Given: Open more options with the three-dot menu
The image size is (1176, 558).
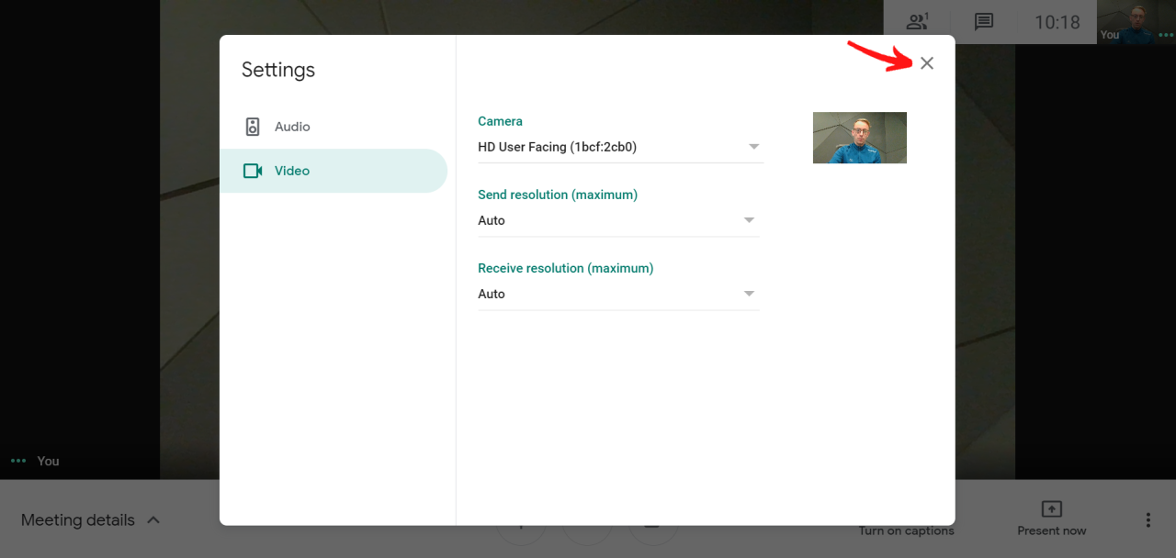Looking at the screenshot, I should [x=1148, y=519].
